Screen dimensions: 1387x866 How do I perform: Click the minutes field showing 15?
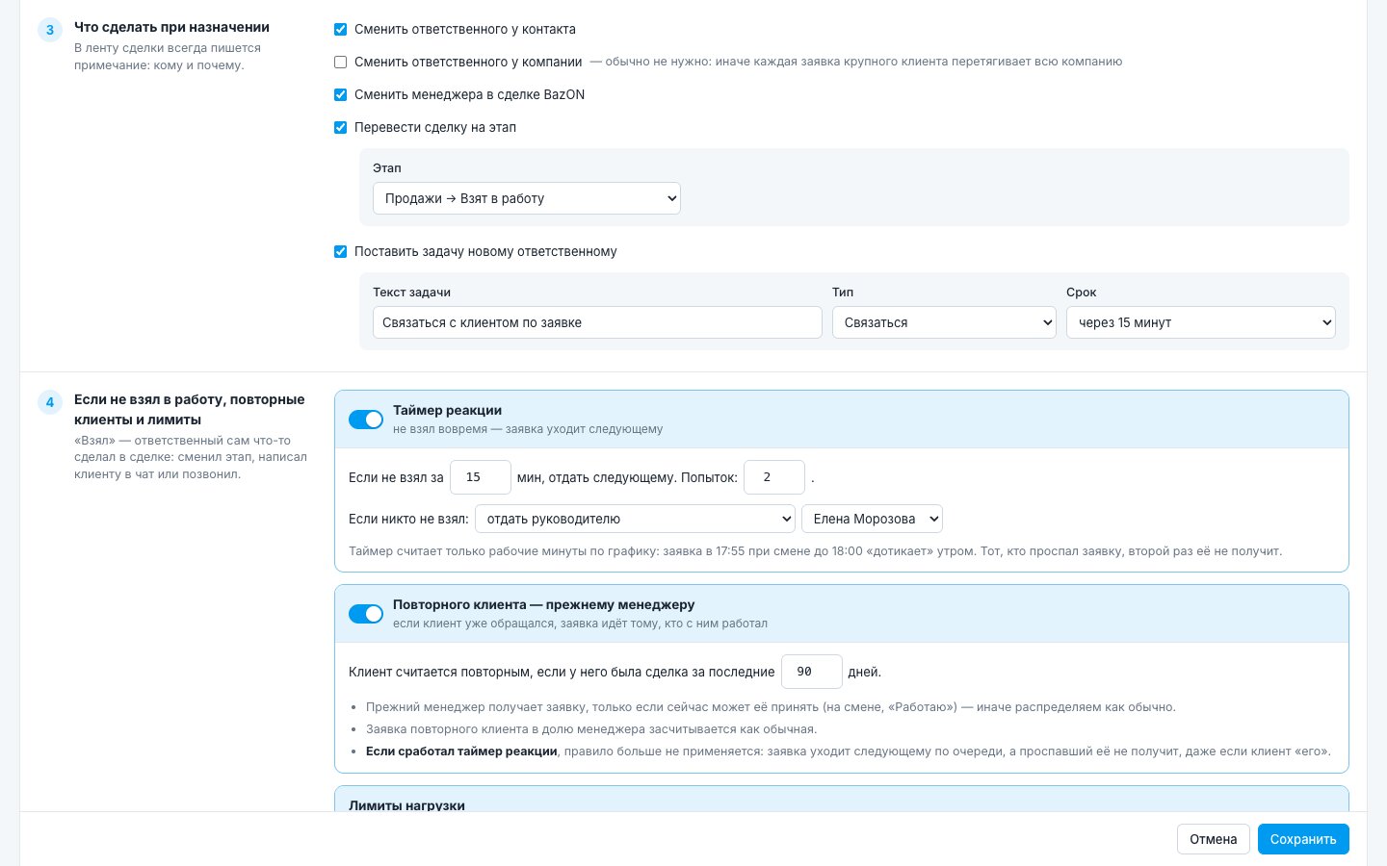click(x=481, y=477)
